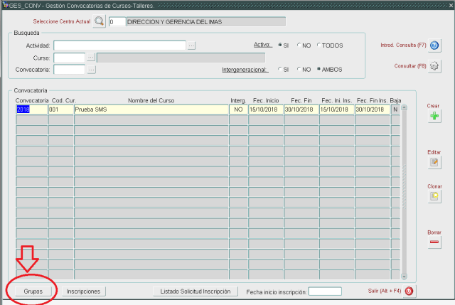This screenshot has height=305, width=455.
Task: Click the Consultar (F8) icon
Action: [434, 66]
